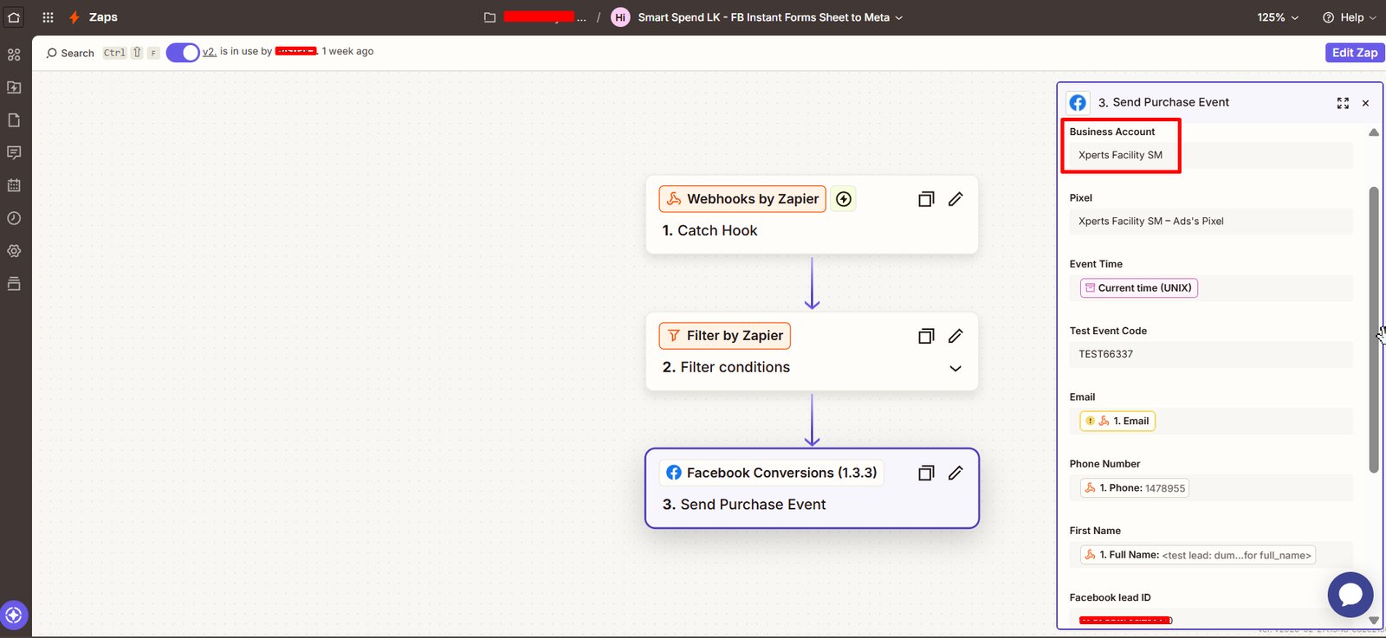Open the lightning file icon in the sidebar

[14, 87]
